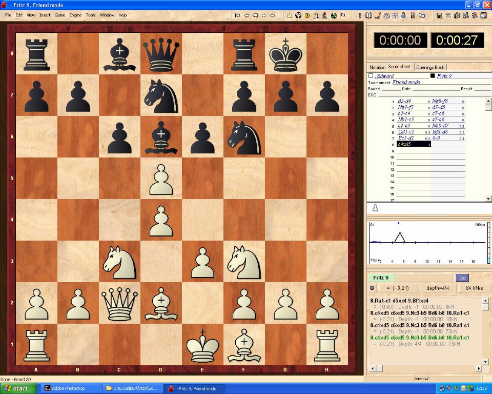
Task: Select move c4xd5 in score sheet
Action: (414, 144)
